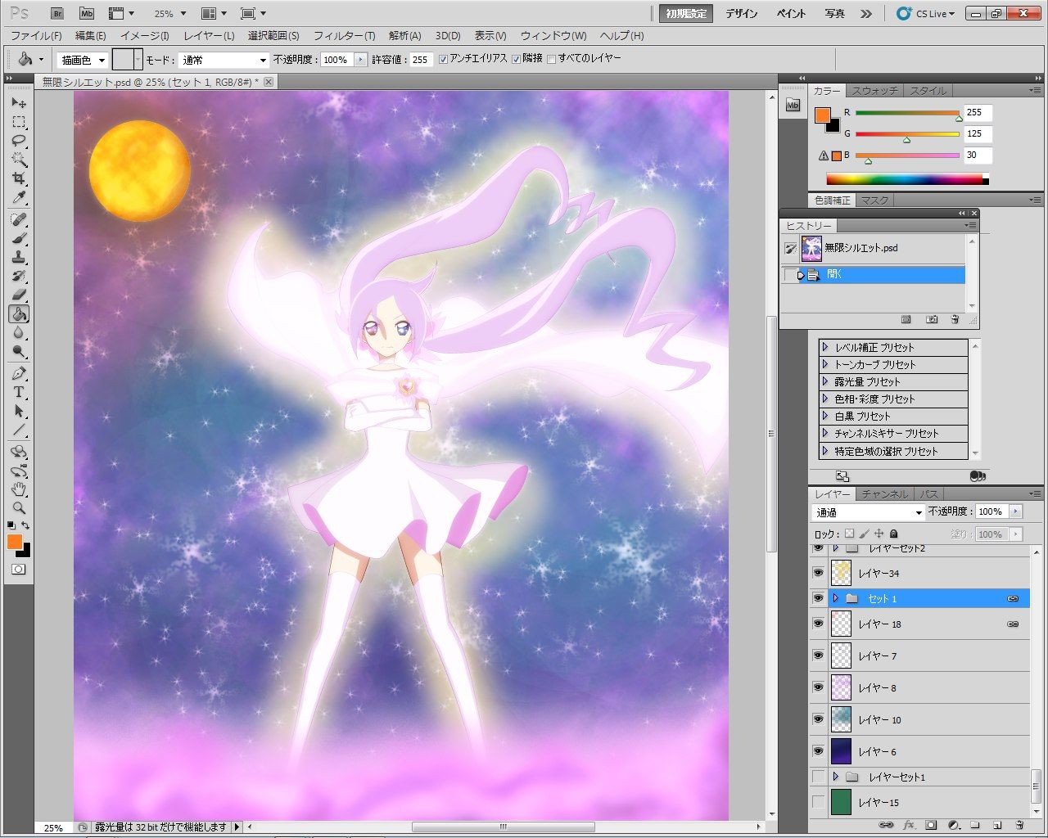Toggle the contiguous (隣接) checkbox
Image resolution: width=1048 pixels, height=838 pixels.
coord(516,59)
